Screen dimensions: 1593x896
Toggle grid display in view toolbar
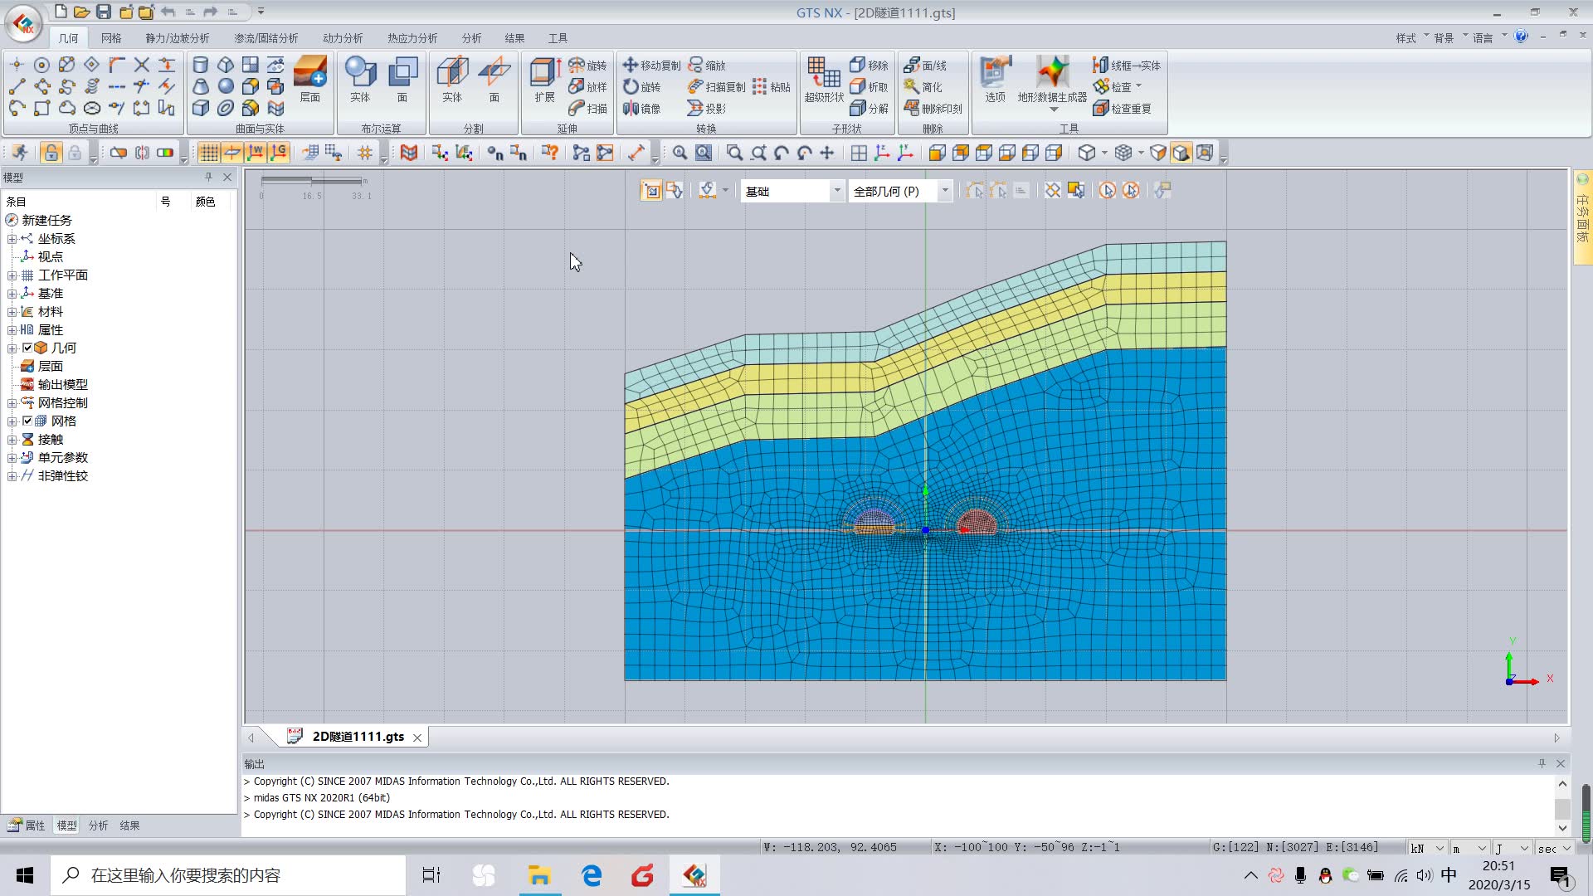tap(209, 153)
